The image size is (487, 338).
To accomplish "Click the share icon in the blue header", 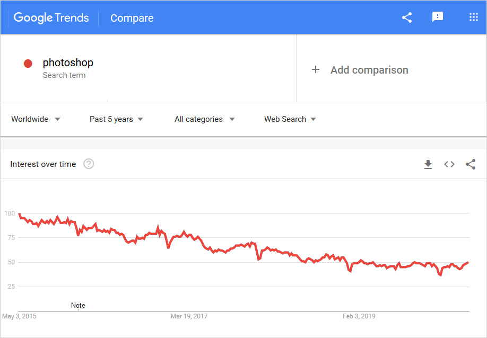I will click(x=407, y=17).
